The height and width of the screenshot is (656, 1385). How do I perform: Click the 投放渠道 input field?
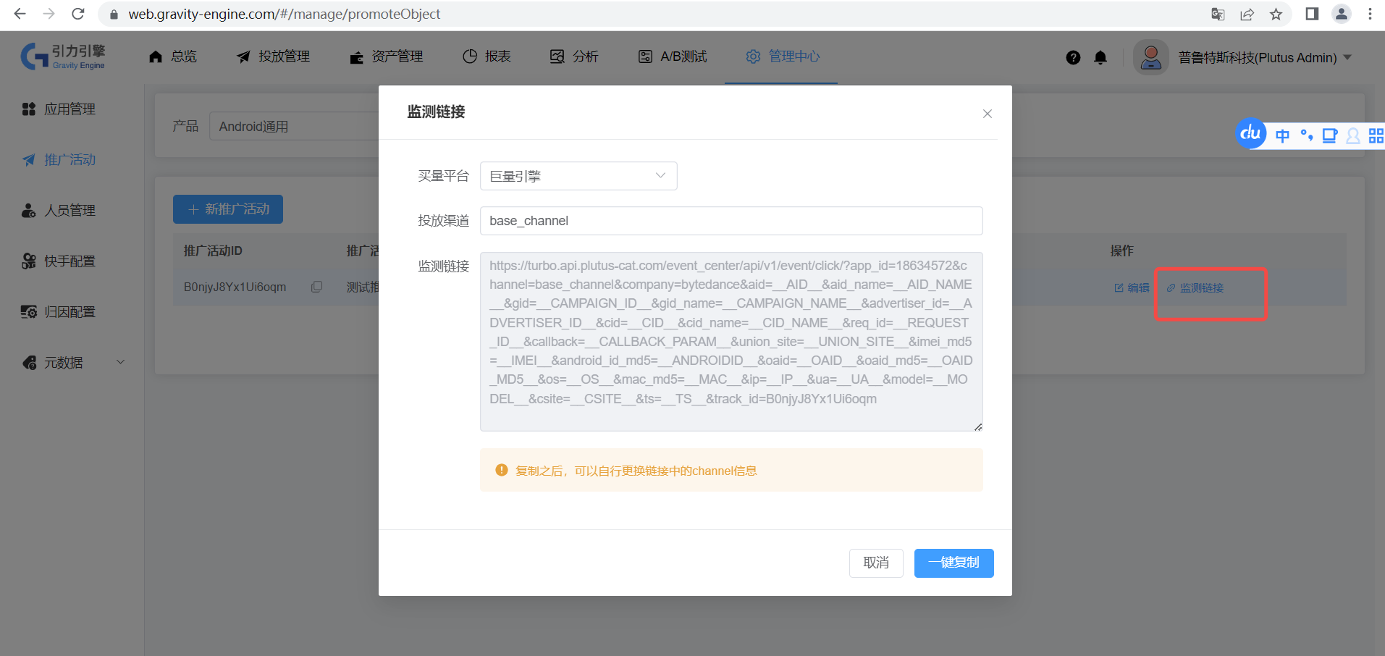coord(731,221)
